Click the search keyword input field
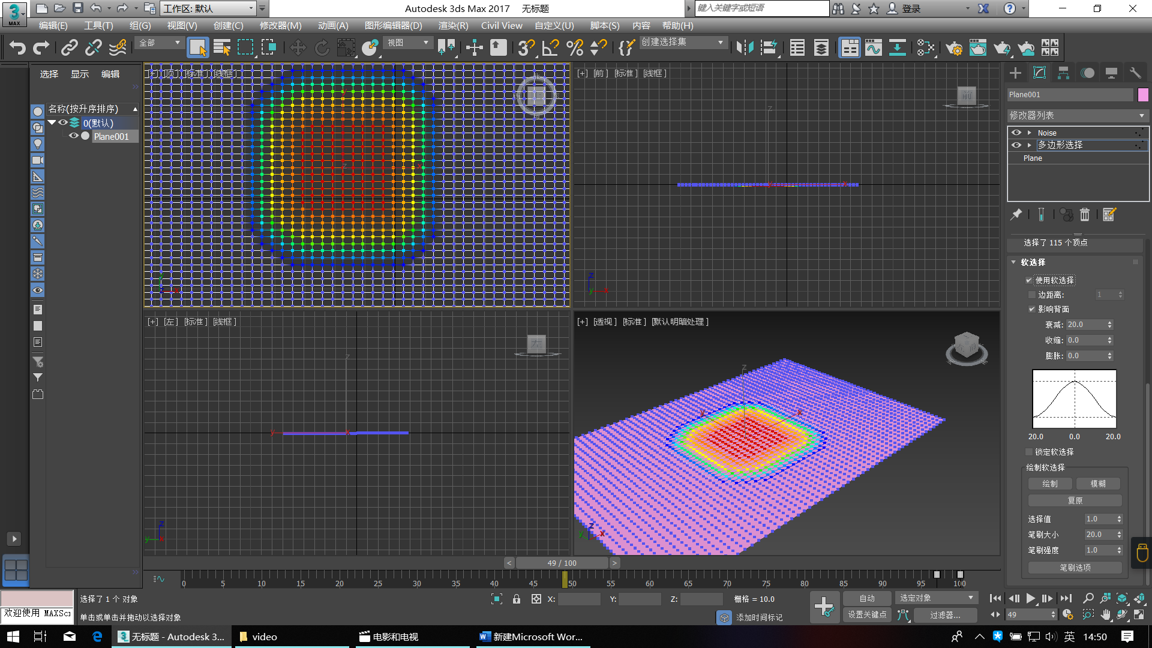 coord(762,8)
